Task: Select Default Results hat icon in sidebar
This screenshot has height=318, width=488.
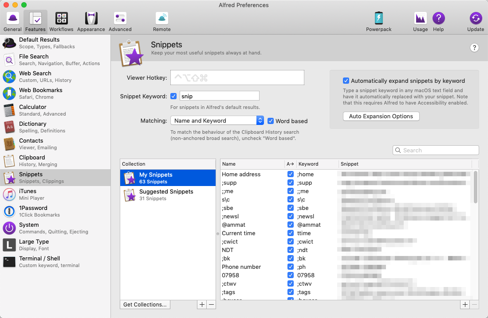Action: click(9, 43)
